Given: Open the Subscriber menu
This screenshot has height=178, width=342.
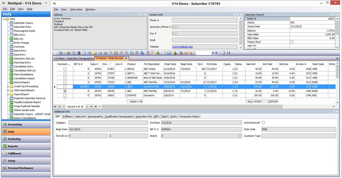Looking at the screenshot, I should click(76, 9).
